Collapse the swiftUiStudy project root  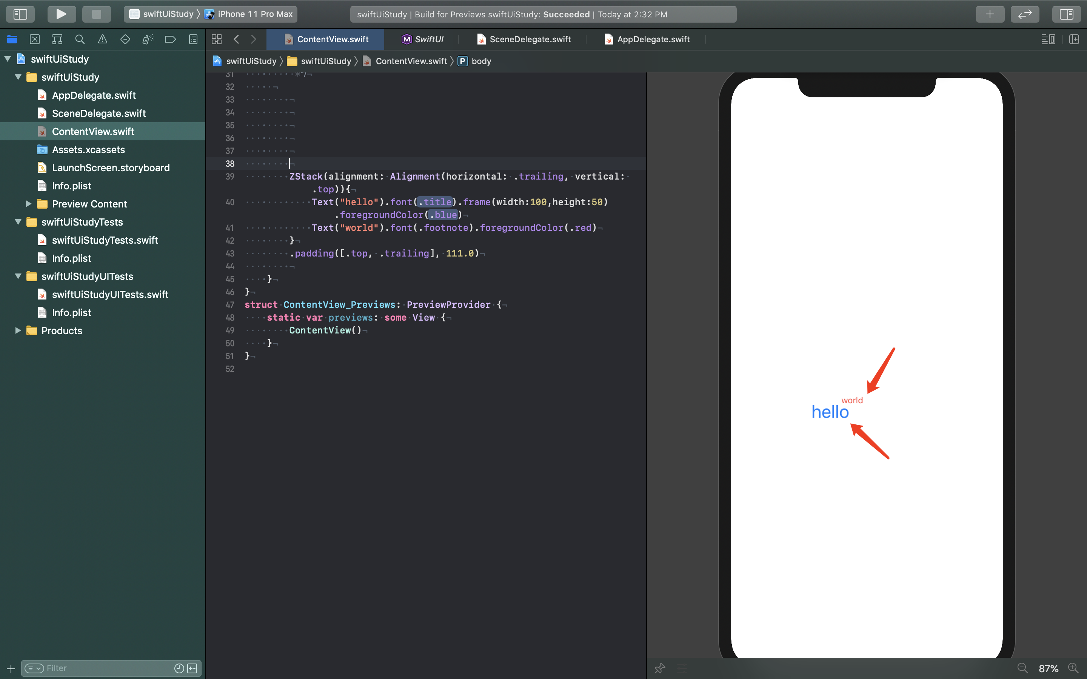[8, 59]
